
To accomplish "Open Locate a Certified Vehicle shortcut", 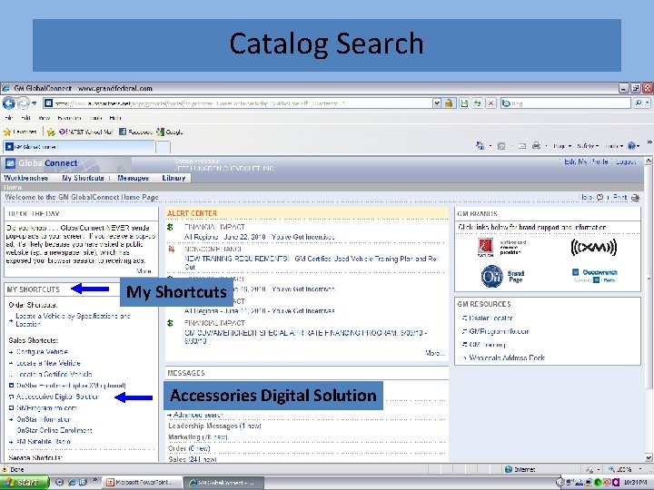I will tap(54, 374).
